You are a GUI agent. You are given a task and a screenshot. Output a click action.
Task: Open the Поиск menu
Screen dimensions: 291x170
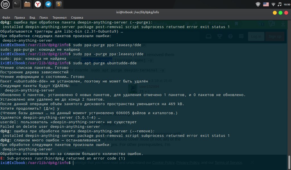click(43, 18)
